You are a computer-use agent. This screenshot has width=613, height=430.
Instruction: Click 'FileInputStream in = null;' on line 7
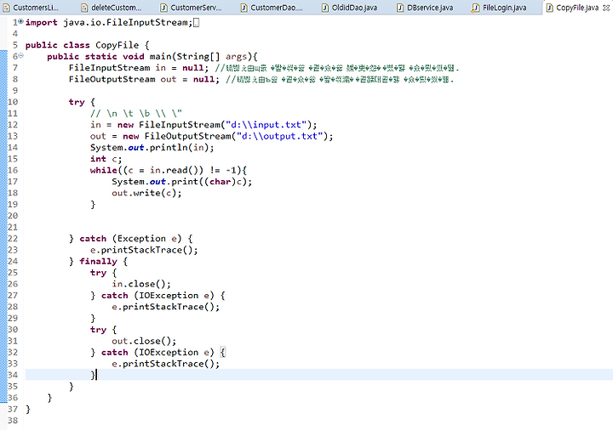coord(139,67)
